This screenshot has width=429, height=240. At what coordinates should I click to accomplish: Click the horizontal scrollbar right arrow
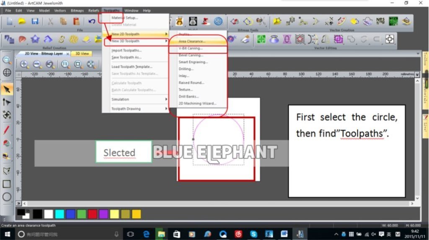412,204
